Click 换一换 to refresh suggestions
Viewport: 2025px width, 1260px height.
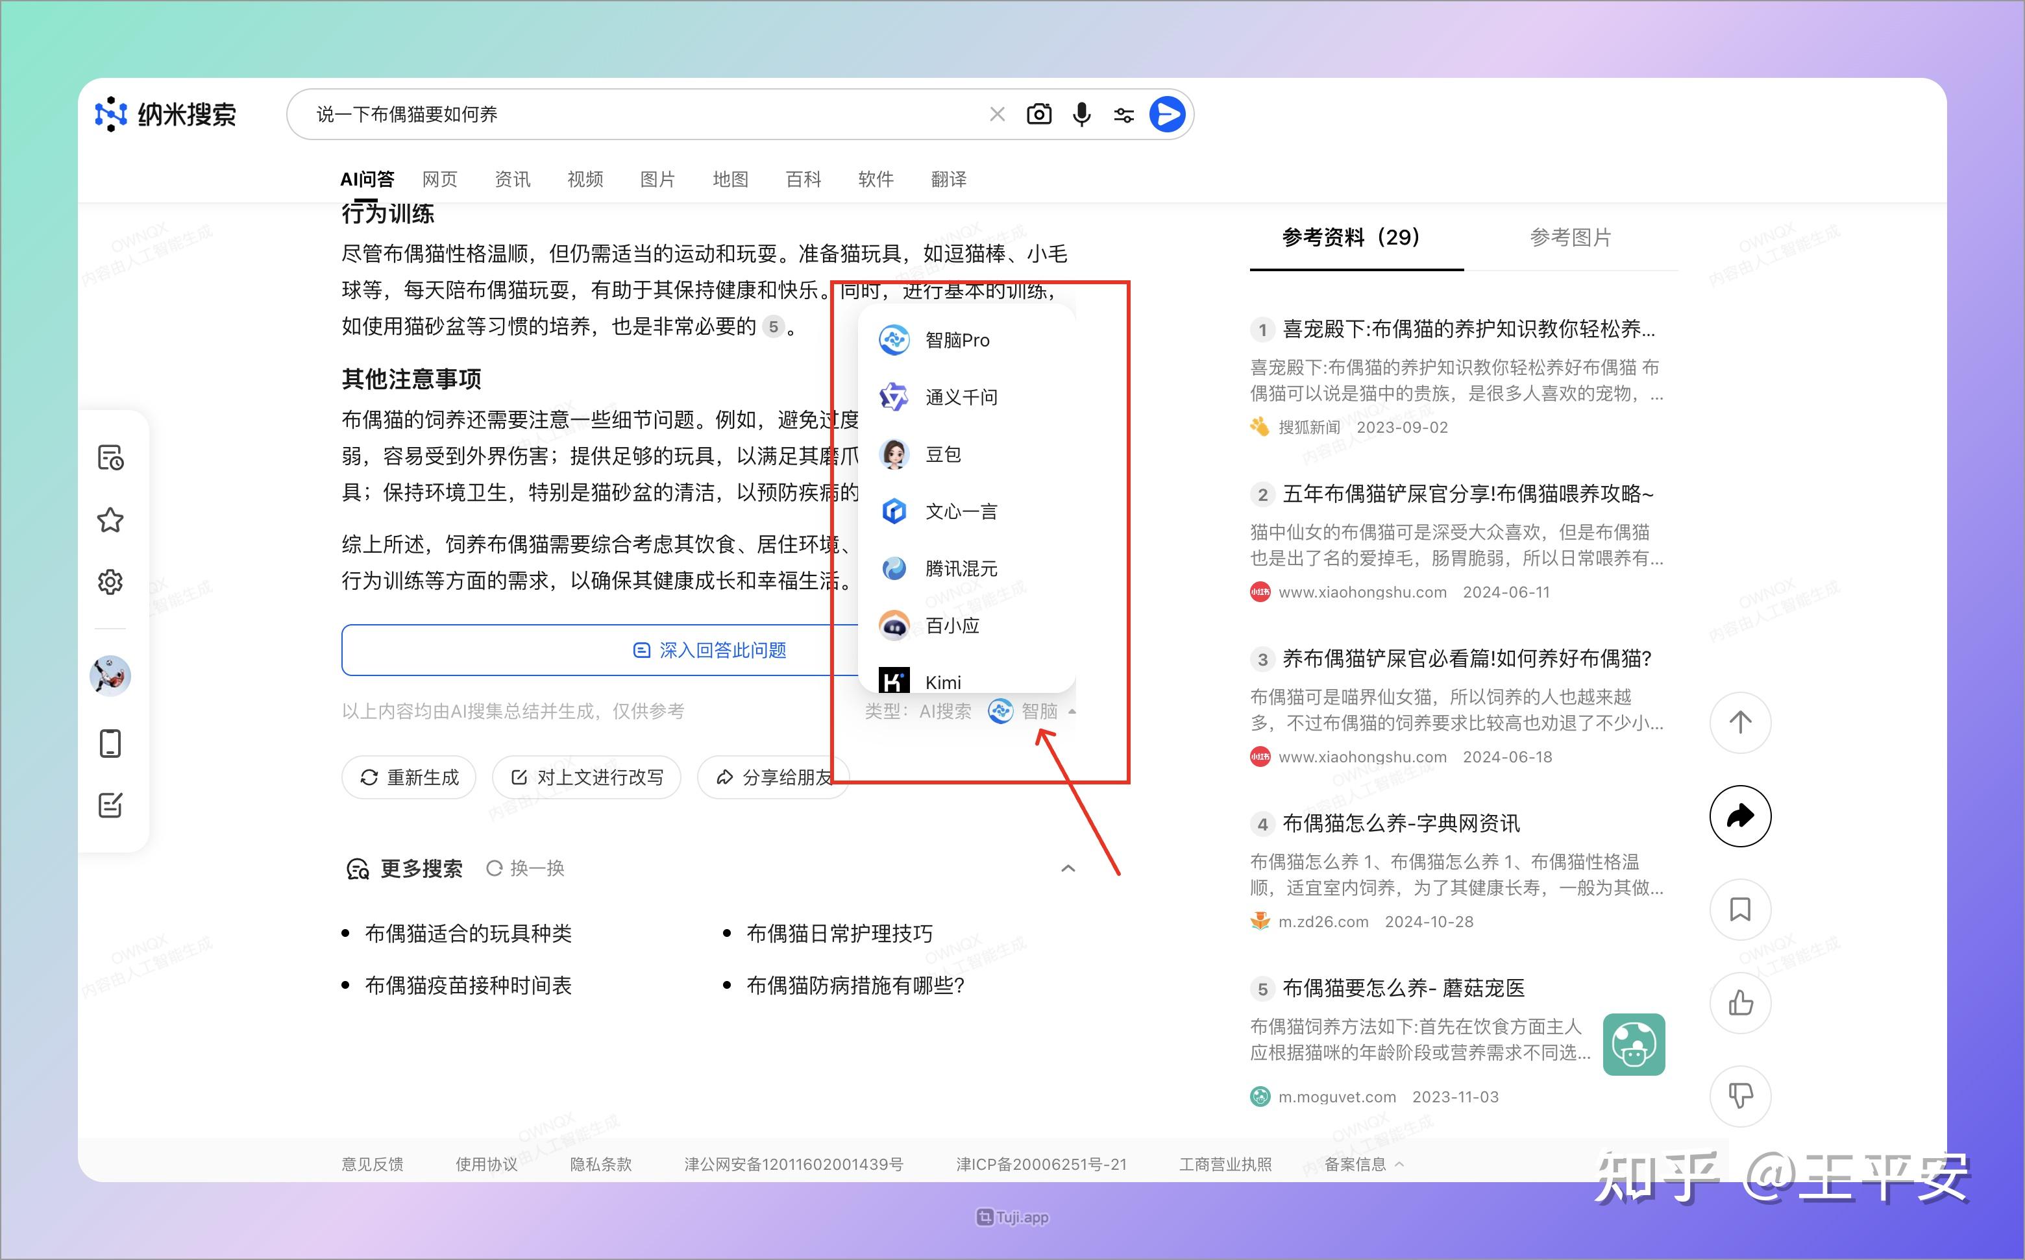point(525,868)
